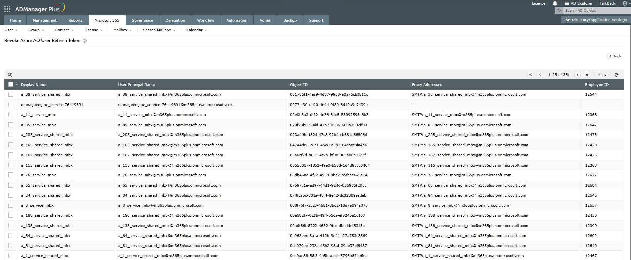Sort by Proxy Addresses column header
The width and height of the screenshot is (631, 260).
427,85
